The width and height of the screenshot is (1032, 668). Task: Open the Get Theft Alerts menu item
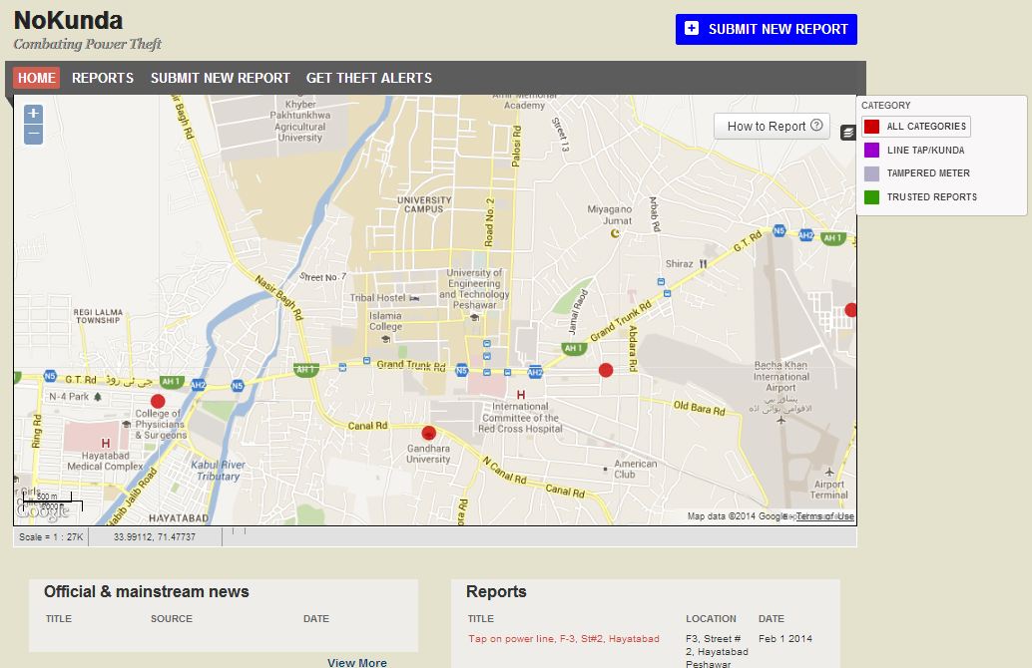(369, 78)
